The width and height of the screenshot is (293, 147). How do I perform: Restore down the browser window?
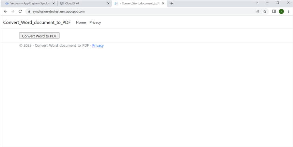click(278, 3)
